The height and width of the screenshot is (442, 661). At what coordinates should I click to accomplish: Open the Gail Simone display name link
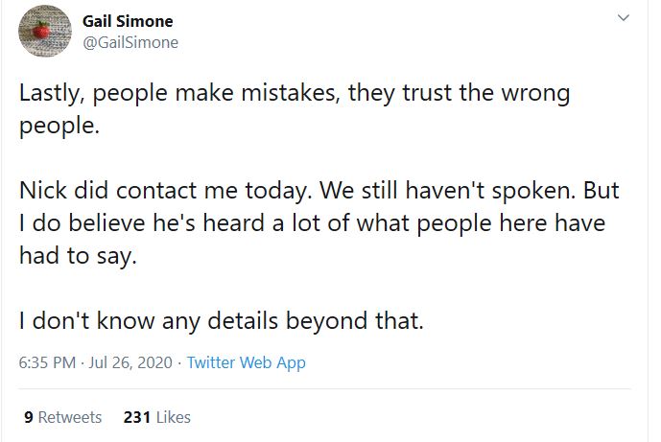point(129,21)
